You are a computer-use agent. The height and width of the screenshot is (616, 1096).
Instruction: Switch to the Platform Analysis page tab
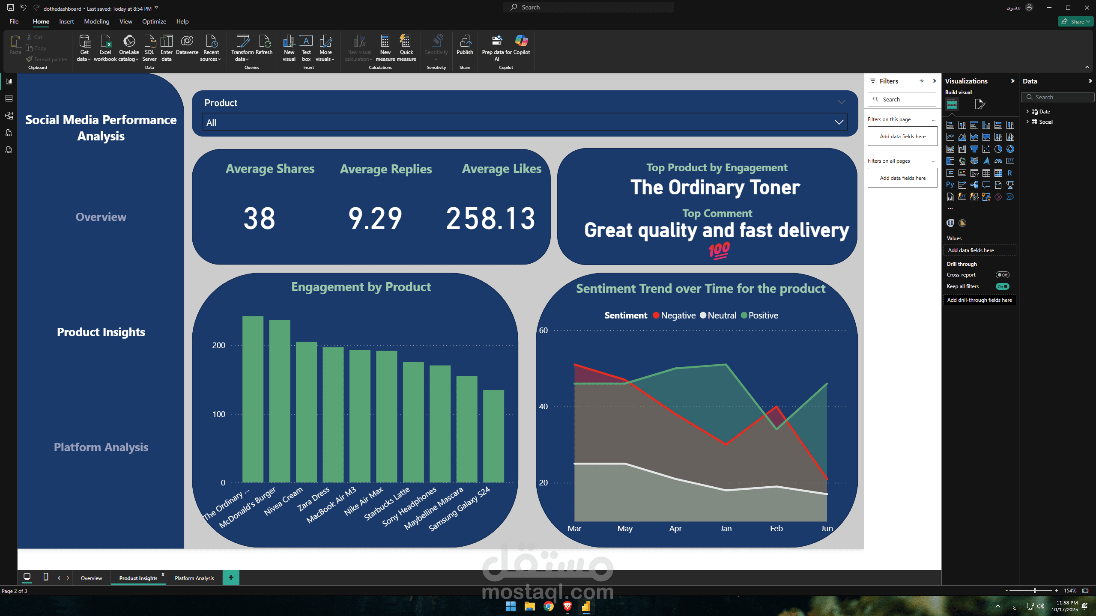(x=194, y=578)
